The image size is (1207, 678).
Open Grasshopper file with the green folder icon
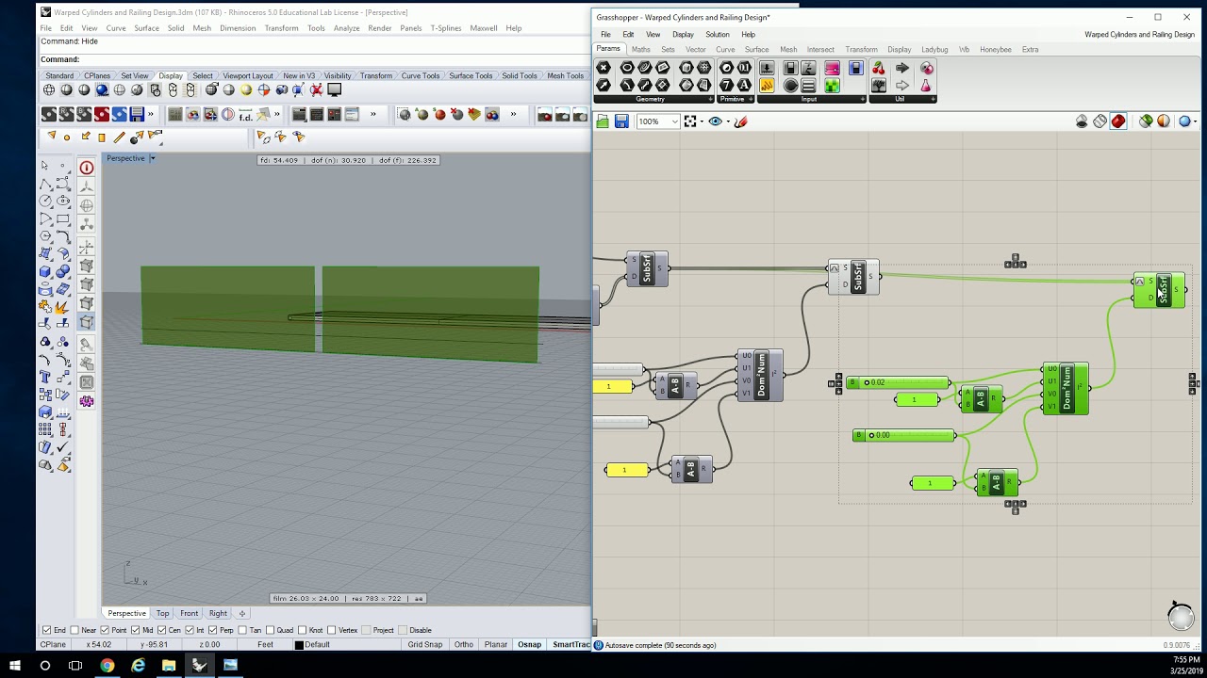click(603, 121)
